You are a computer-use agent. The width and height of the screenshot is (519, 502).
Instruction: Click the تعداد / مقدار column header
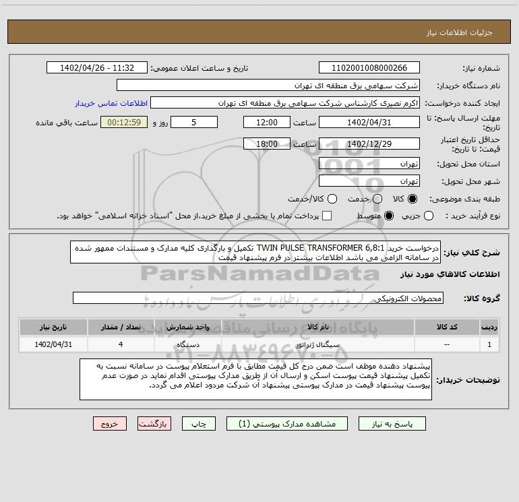(121, 327)
